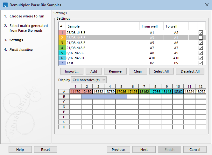The width and height of the screenshot is (212, 155).
Task: Go back with the Previous button
Action: [x=118, y=150]
